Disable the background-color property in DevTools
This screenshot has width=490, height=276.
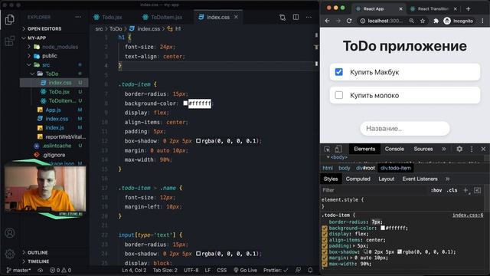coord(325,228)
